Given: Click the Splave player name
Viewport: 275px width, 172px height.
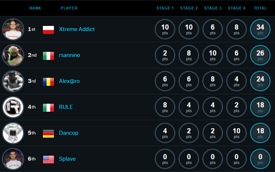Looking at the screenshot, I should [x=67, y=159].
